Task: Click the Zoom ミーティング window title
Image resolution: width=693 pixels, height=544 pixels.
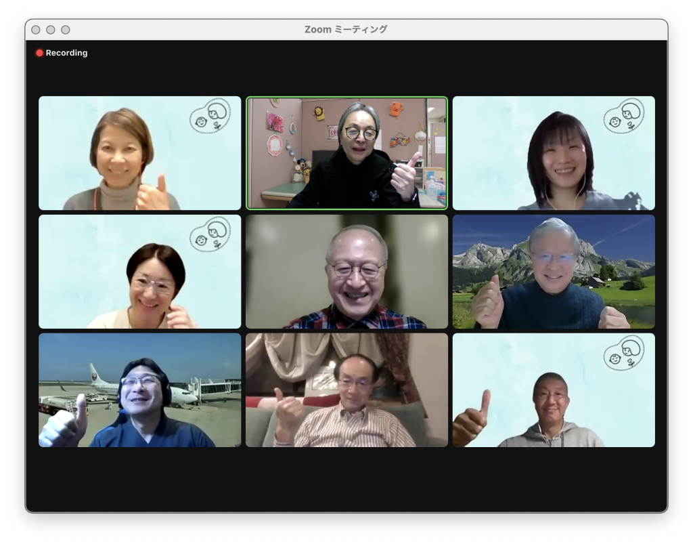Action: (346, 30)
